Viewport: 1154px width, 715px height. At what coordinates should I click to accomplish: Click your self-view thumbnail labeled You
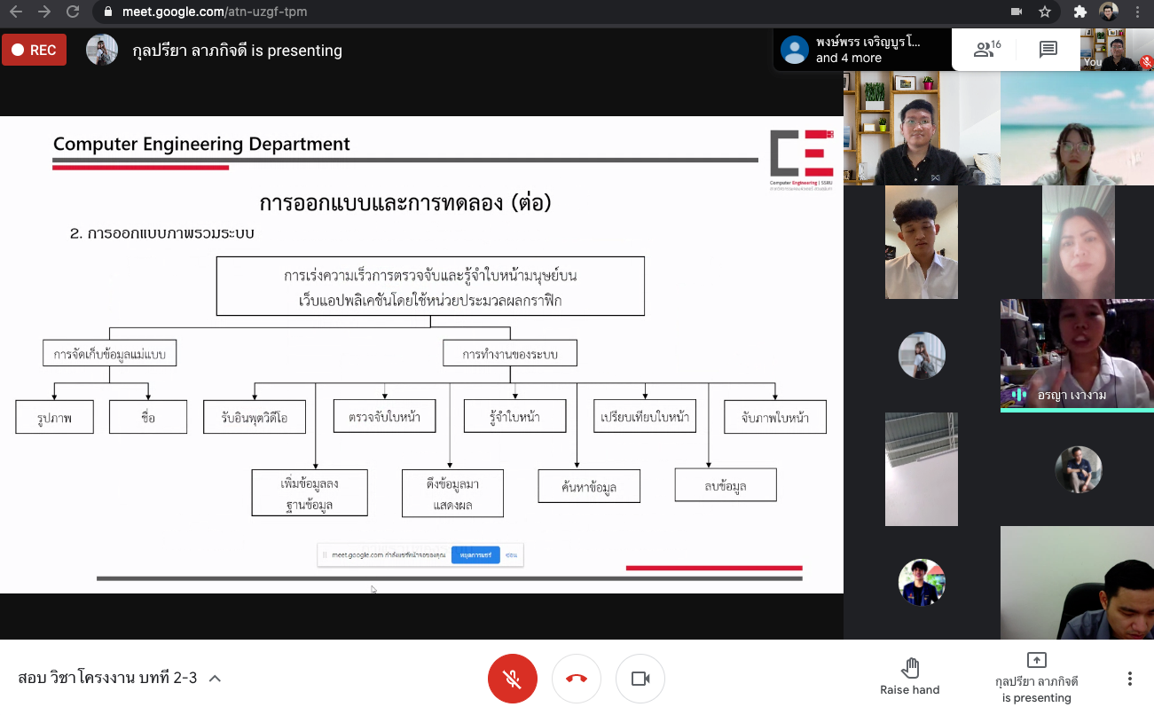click(1117, 50)
